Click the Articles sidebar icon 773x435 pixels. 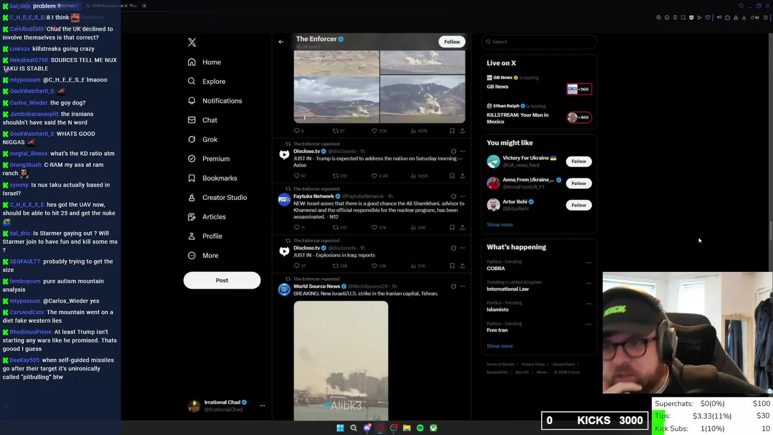click(x=191, y=217)
